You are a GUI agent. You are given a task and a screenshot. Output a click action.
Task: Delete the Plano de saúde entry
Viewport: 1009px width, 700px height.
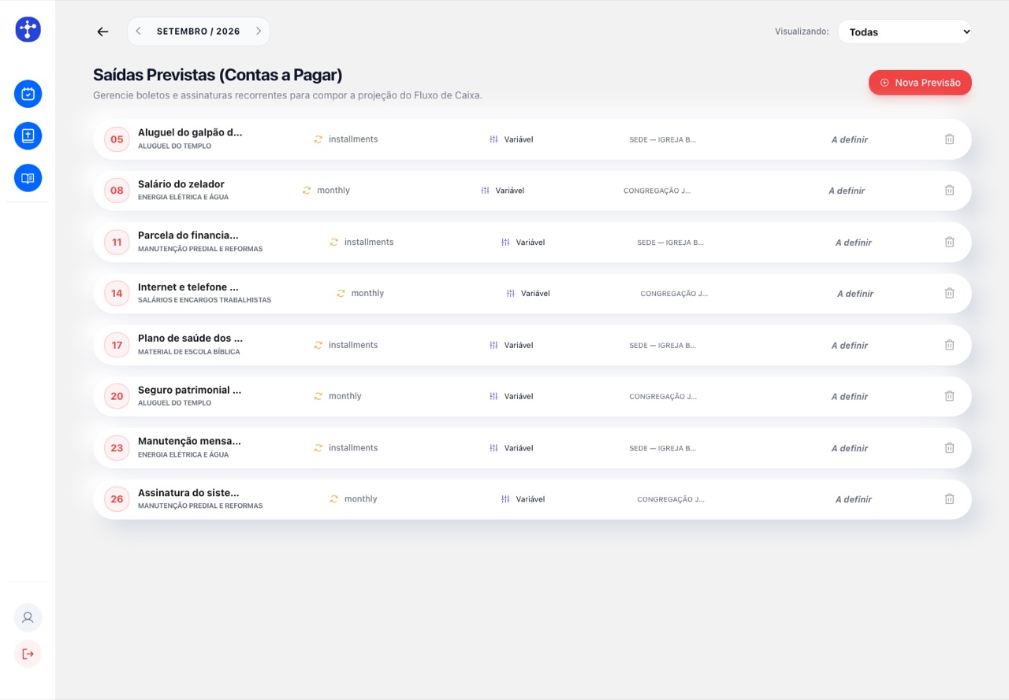click(949, 345)
